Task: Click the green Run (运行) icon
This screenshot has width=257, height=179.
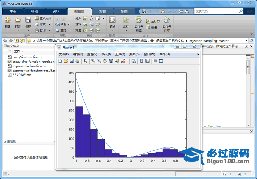Action: [x=126, y=20]
